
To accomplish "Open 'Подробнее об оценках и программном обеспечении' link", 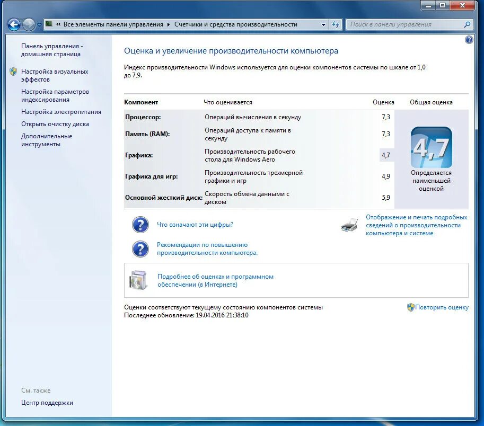I will point(215,280).
